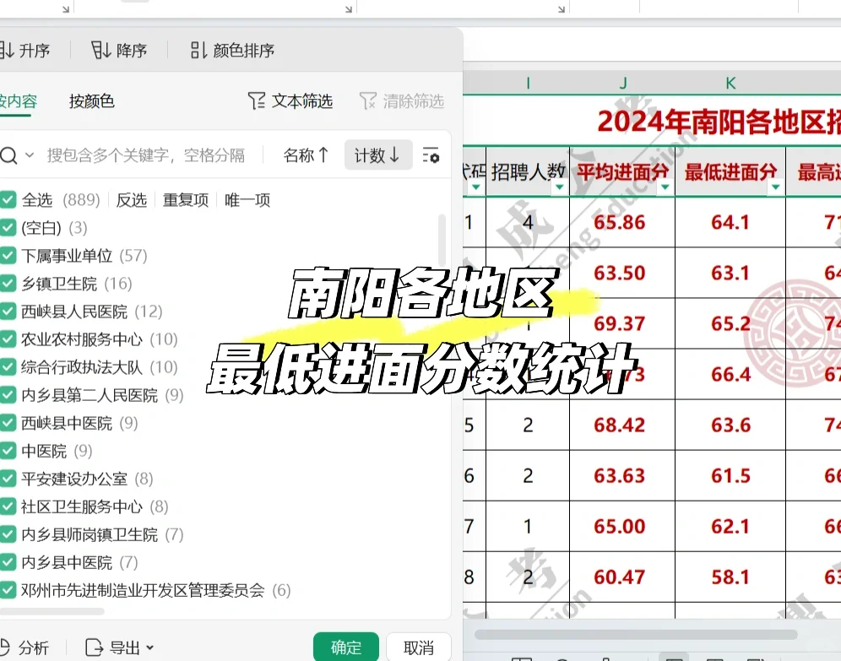The width and height of the screenshot is (841, 661).
Task: Select column K header
Action: pos(730,83)
